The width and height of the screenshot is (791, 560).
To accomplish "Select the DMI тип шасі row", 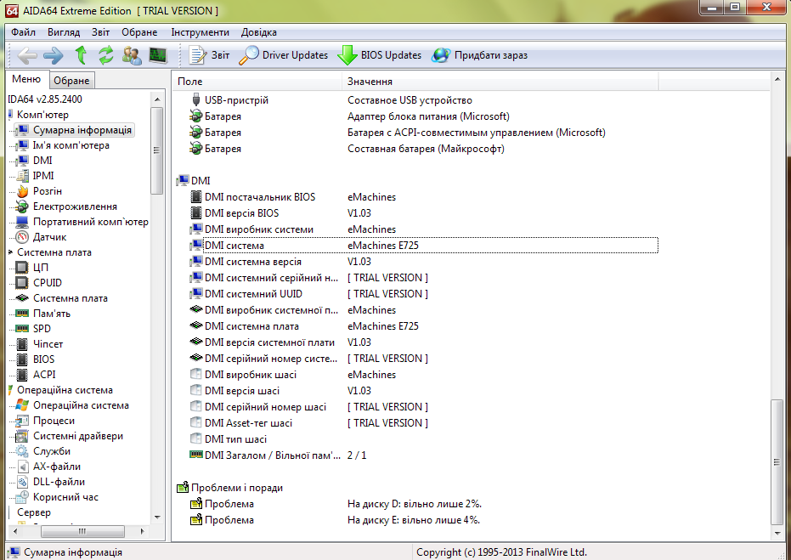I will pos(423,439).
